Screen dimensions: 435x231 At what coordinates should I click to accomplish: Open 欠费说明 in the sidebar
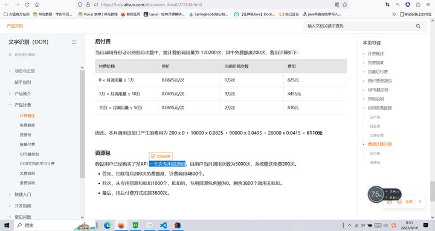pyautogui.click(x=27, y=173)
